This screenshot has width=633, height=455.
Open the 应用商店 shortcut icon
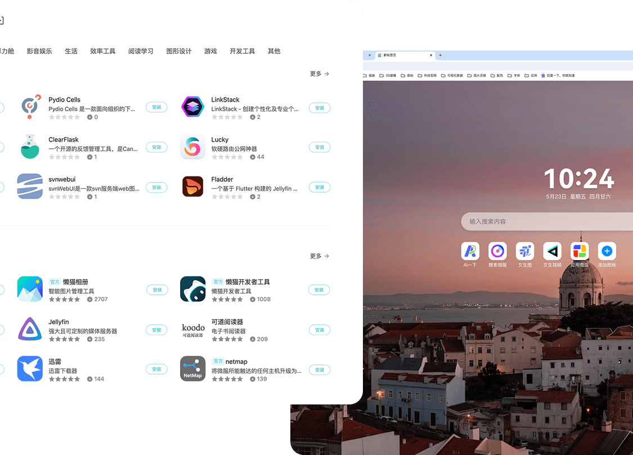(579, 251)
